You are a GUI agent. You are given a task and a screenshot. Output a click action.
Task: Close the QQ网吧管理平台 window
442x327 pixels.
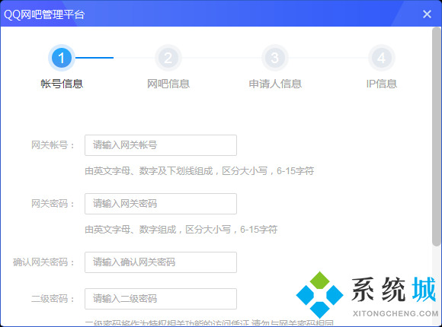coord(427,14)
